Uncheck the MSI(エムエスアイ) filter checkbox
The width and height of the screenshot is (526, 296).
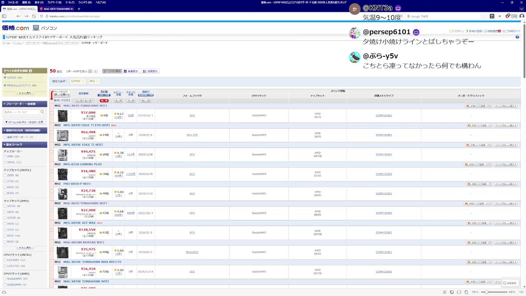tap(5, 86)
